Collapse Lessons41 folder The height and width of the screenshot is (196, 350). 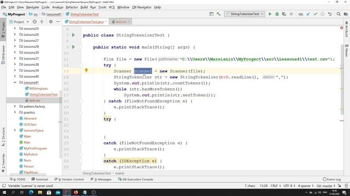[15, 82]
